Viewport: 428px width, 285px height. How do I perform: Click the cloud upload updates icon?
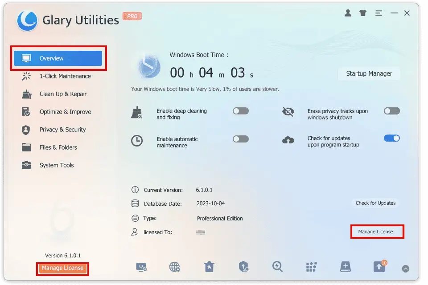pos(288,140)
